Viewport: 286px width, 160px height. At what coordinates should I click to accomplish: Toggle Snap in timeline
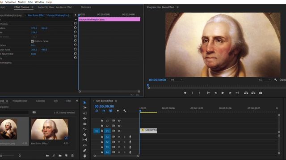click(104, 111)
